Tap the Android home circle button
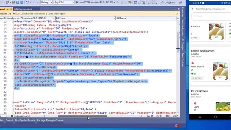The height and width of the screenshot is (130, 231). (215, 117)
